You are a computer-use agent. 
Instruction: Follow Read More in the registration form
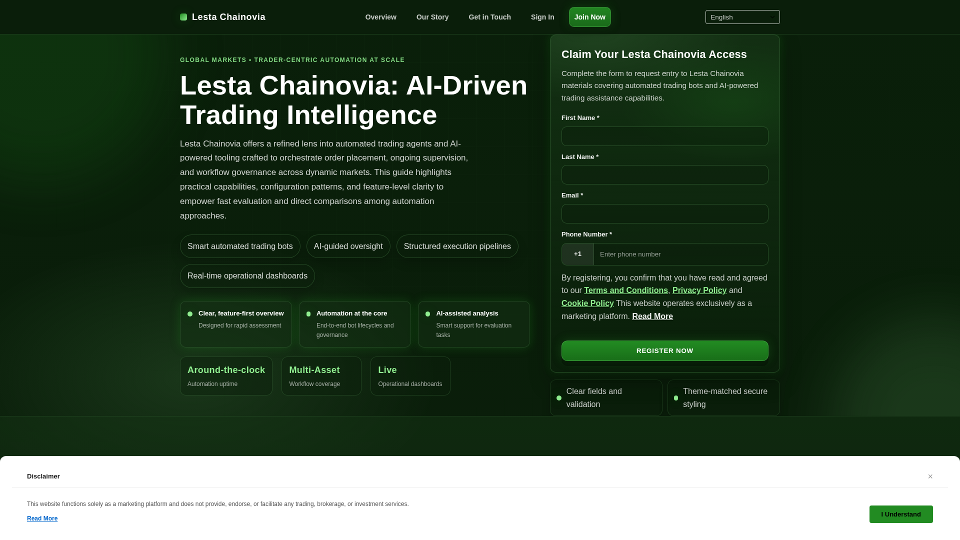[652, 316]
